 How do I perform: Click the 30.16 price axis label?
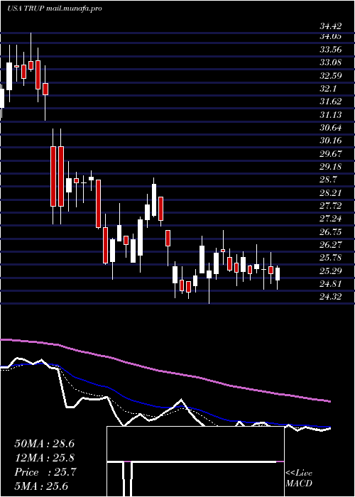[x=331, y=141]
